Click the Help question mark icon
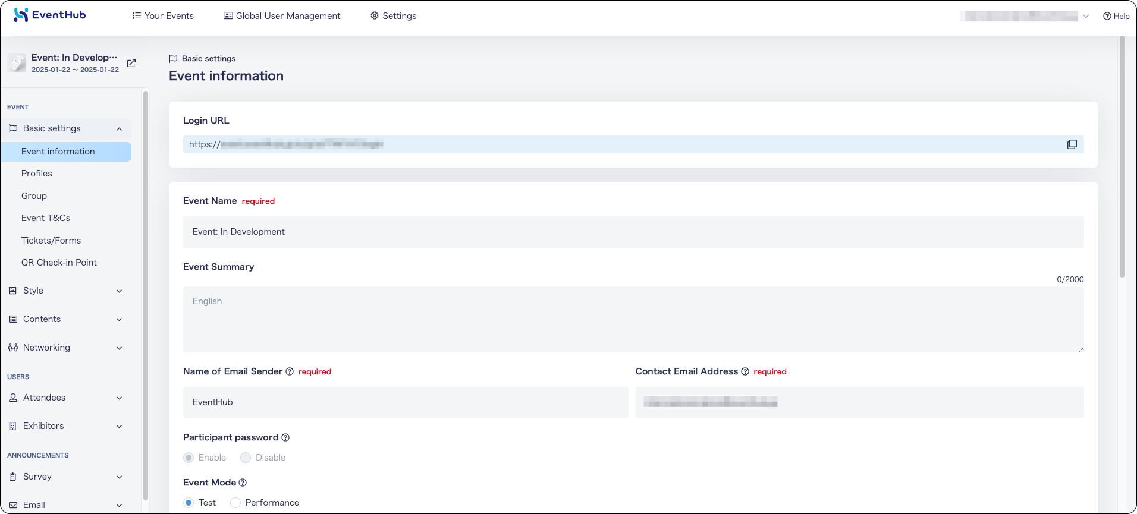 pyautogui.click(x=1107, y=16)
